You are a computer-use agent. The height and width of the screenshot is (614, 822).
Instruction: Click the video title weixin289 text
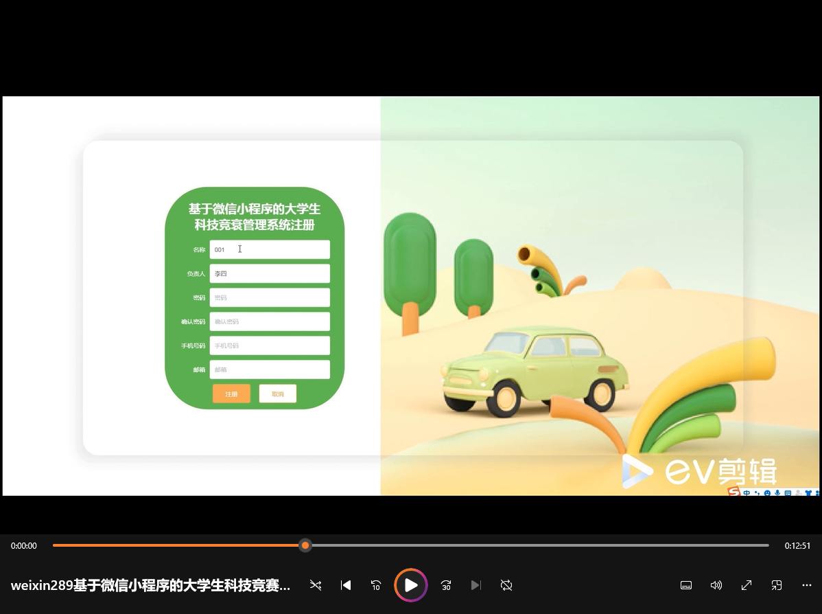[150, 585]
